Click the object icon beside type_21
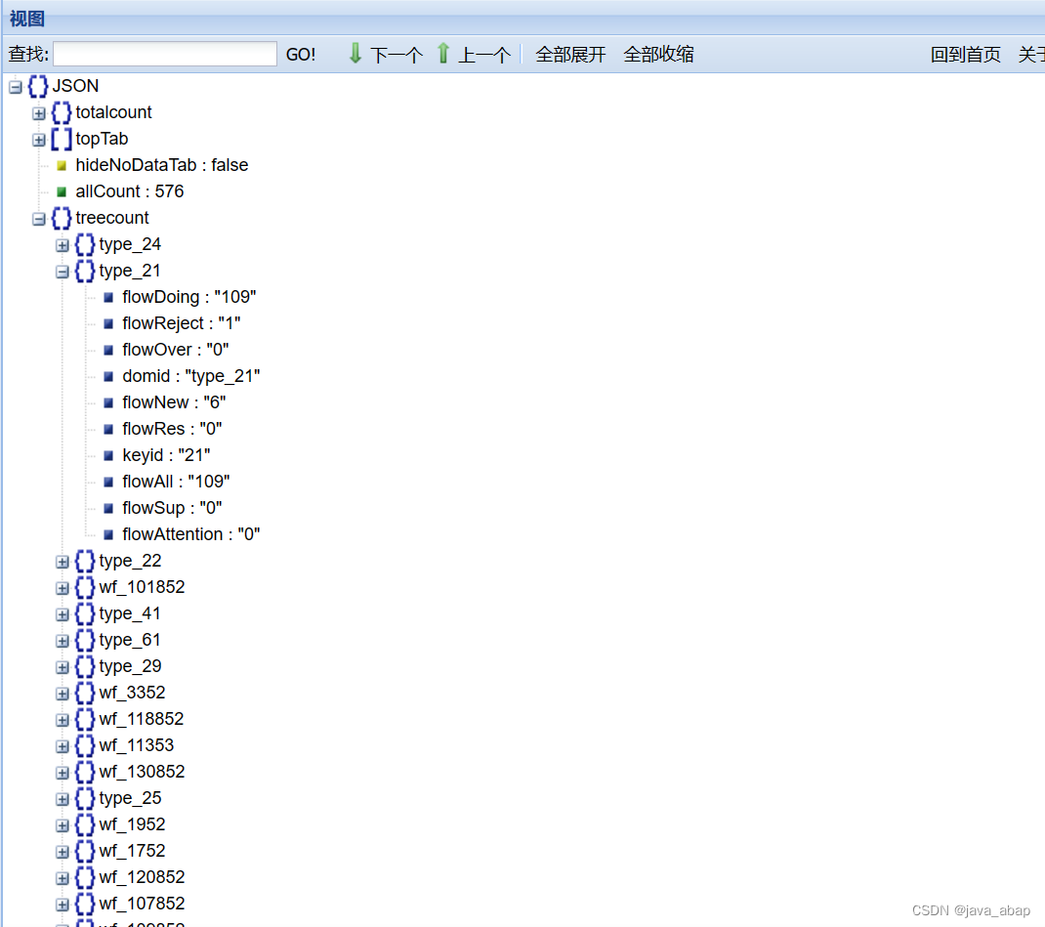 pos(84,271)
